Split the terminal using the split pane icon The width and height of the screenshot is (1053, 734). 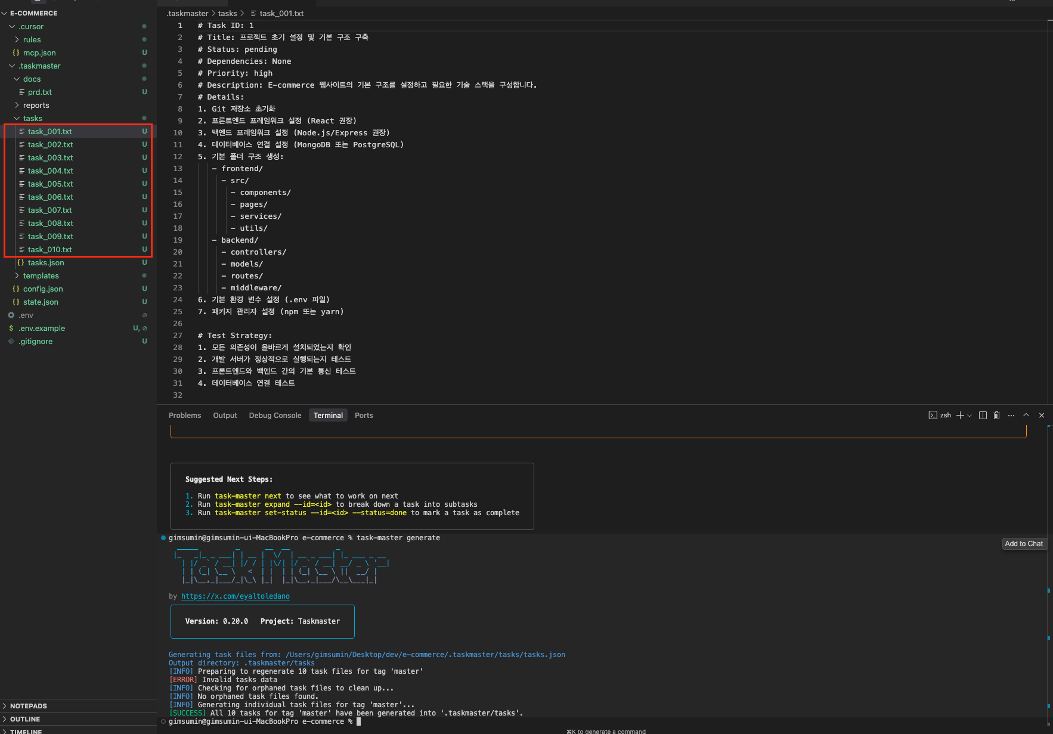(982, 415)
